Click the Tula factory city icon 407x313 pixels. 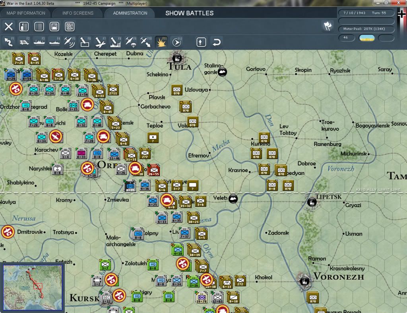[177, 58]
